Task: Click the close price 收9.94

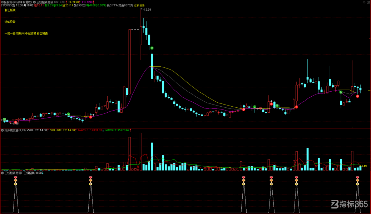Action: [58, 5]
